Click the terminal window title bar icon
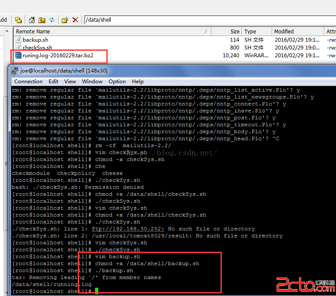 point(15,70)
